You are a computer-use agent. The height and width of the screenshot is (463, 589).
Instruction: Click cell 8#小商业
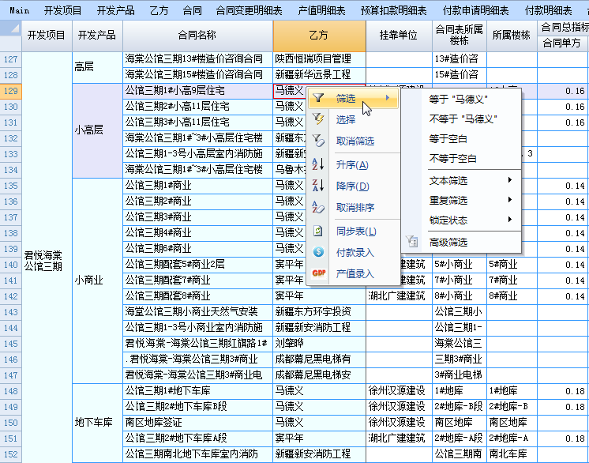point(460,296)
